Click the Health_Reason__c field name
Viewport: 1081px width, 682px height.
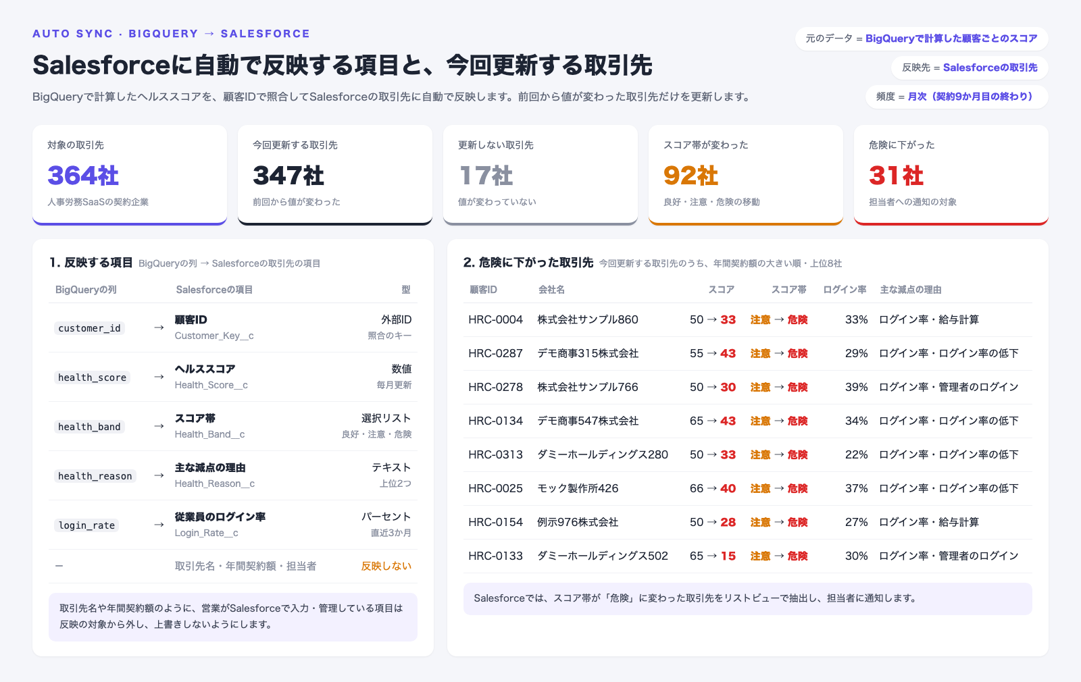(x=215, y=483)
